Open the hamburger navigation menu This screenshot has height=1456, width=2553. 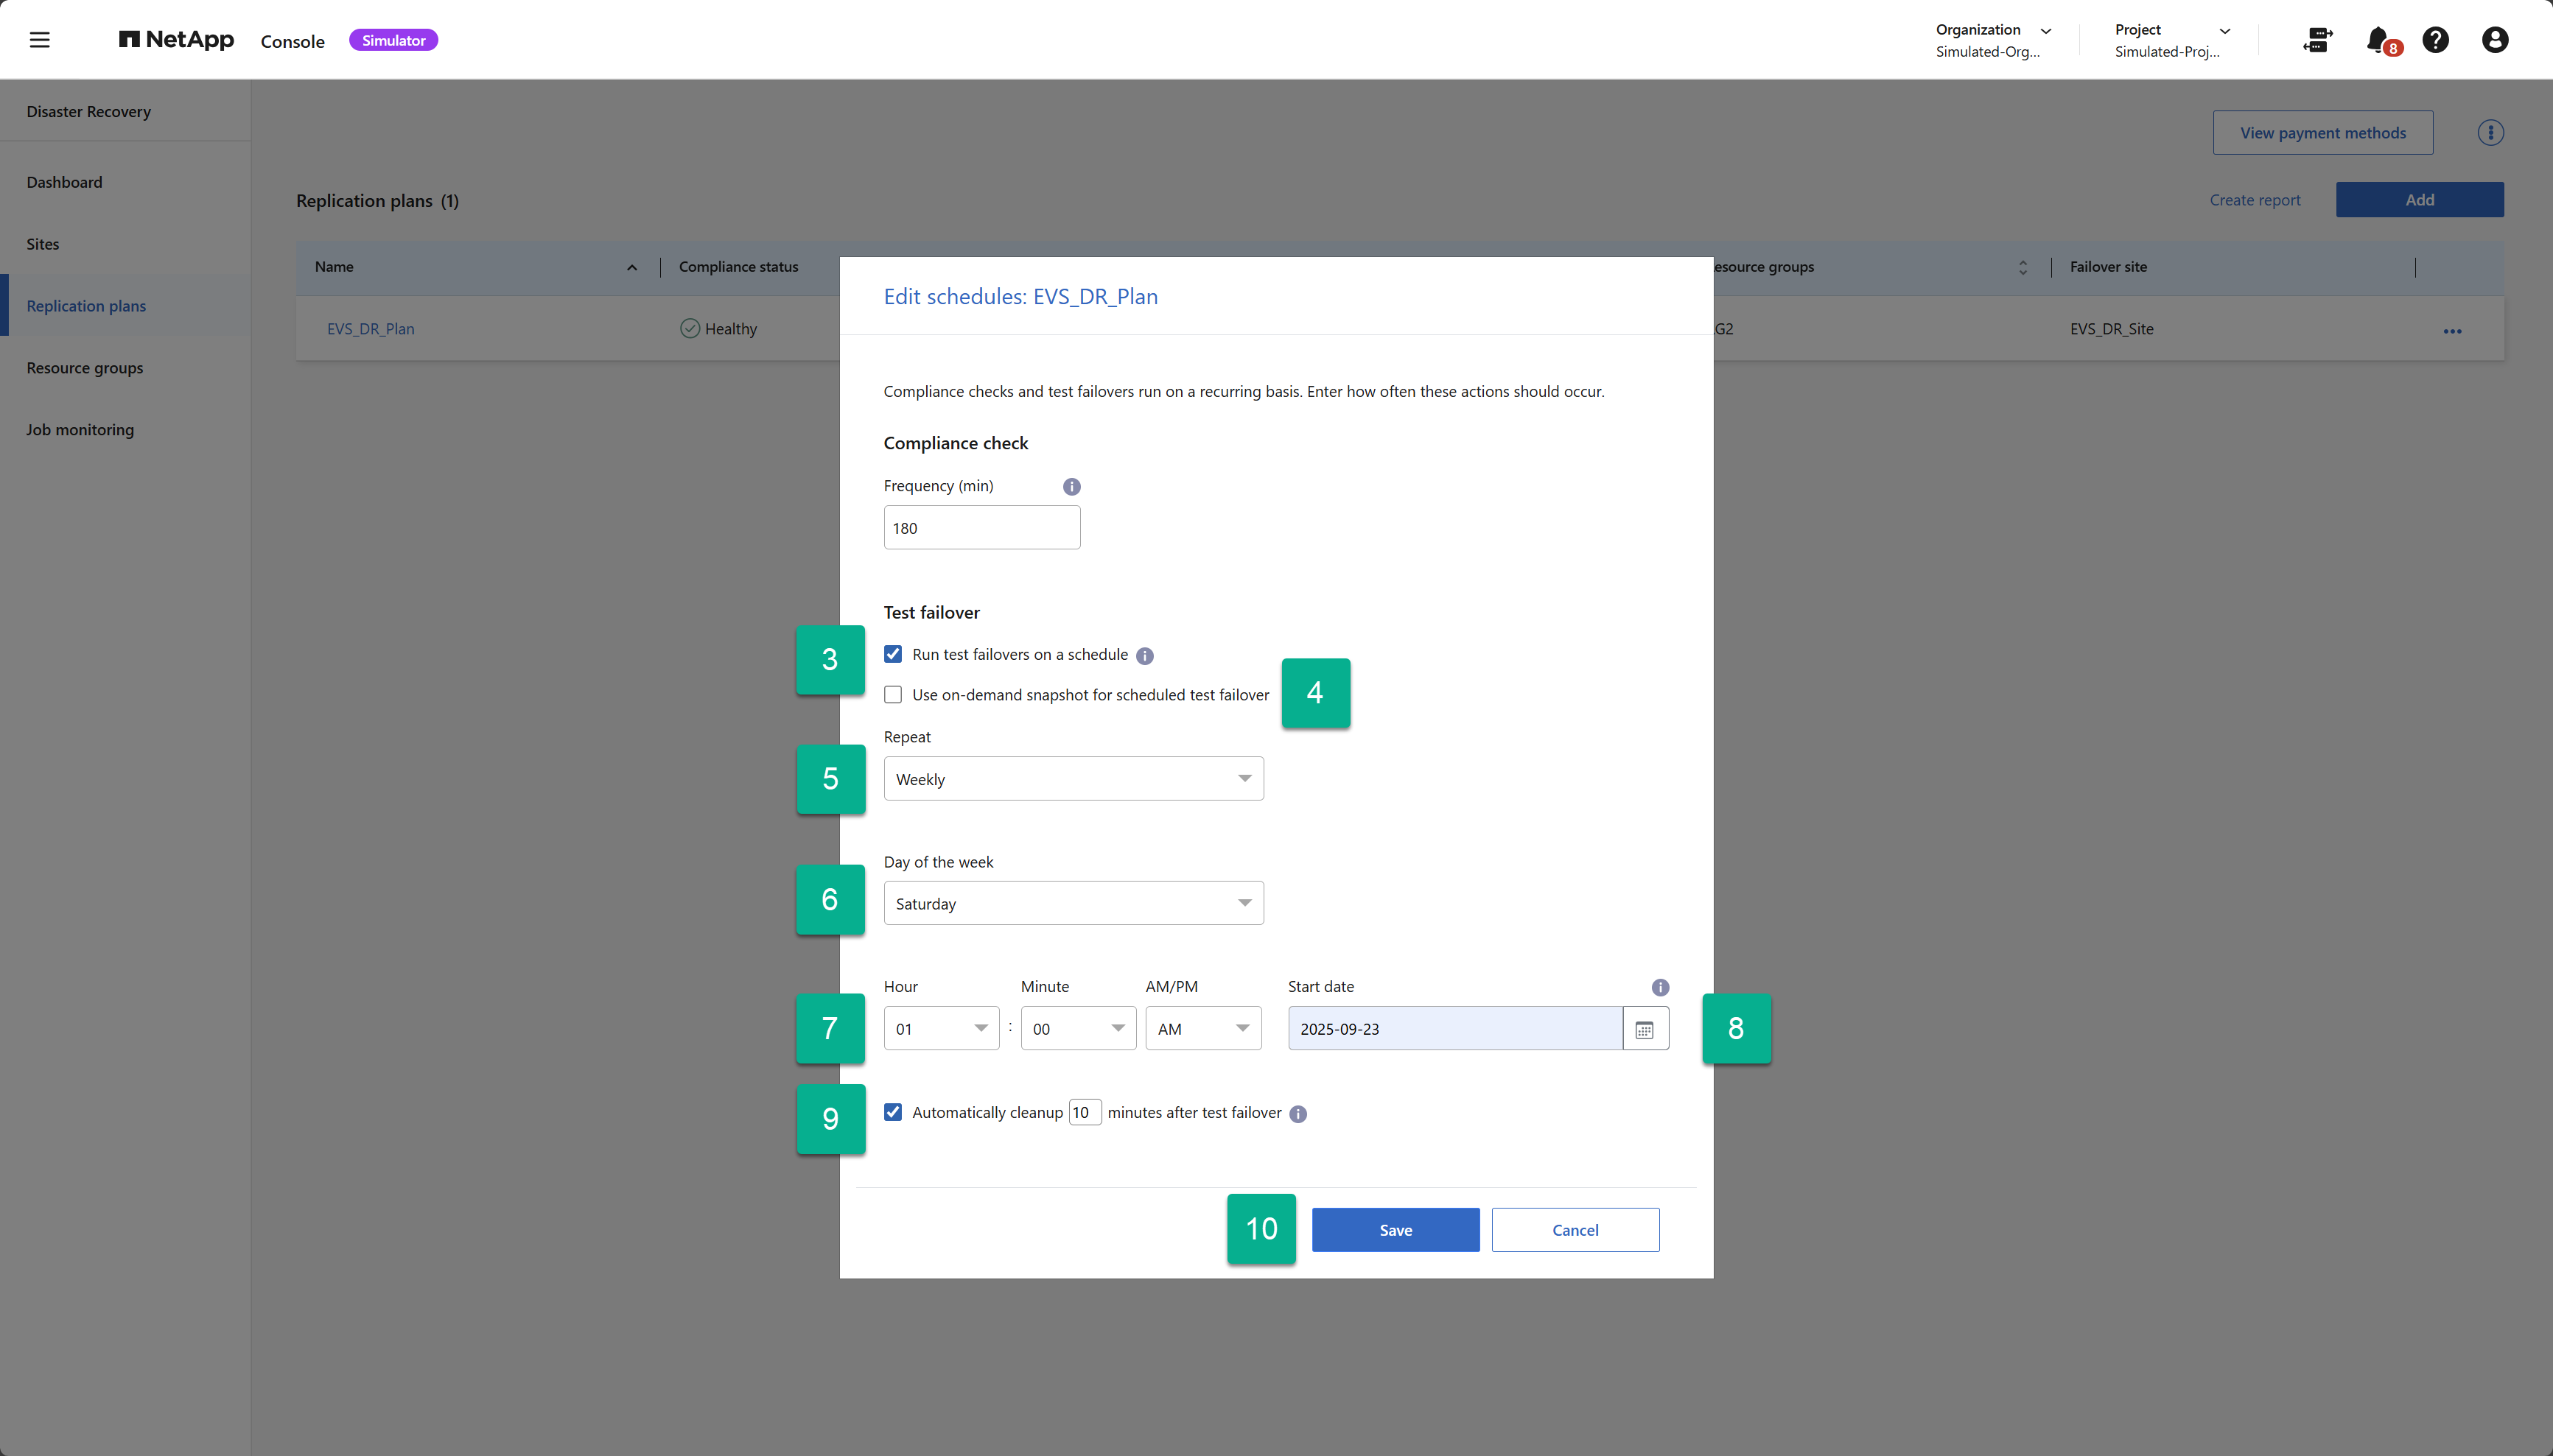coord(39,40)
